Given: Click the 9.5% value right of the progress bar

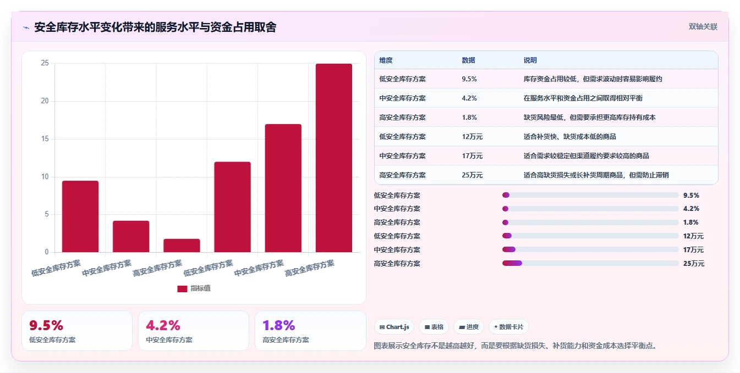Looking at the screenshot, I should point(691,195).
